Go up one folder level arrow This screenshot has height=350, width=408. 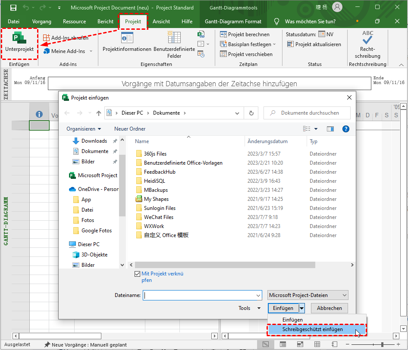pyautogui.click(x=99, y=113)
